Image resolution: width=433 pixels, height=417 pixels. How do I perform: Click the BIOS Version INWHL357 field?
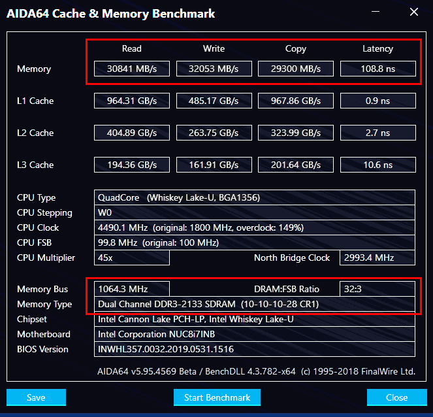tap(255, 349)
